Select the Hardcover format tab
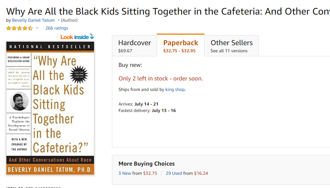 click(135, 46)
